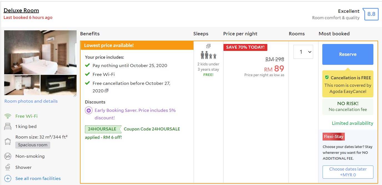Image resolution: width=382 pixels, height=185 pixels.
Task: Select the bottom-left small room thumbnail
Action: pos(22,85)
